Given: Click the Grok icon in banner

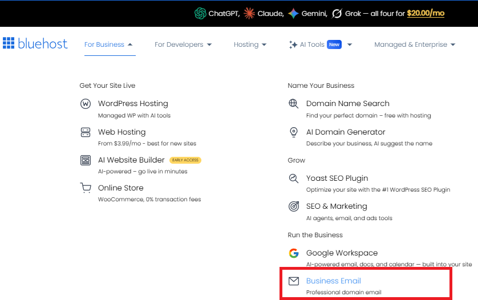Looking at the screenshot, I should [x=337, y=14].
